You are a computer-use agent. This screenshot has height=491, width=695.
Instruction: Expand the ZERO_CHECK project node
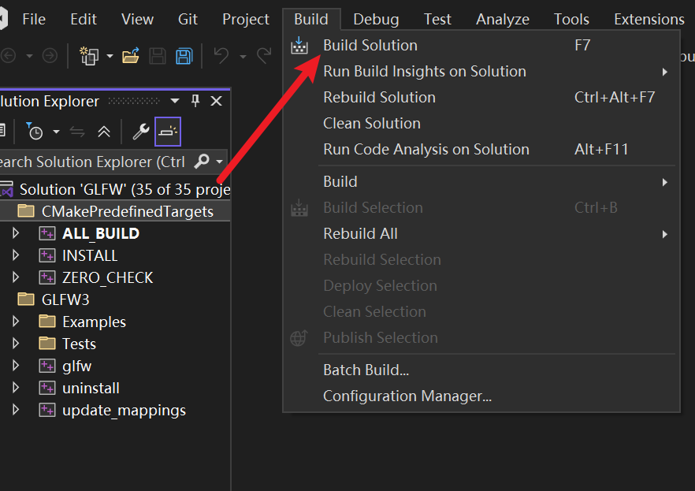coord(16,277)
